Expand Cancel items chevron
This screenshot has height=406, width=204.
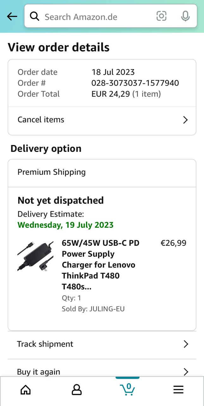pyautogui.click(x=185, y=120)
